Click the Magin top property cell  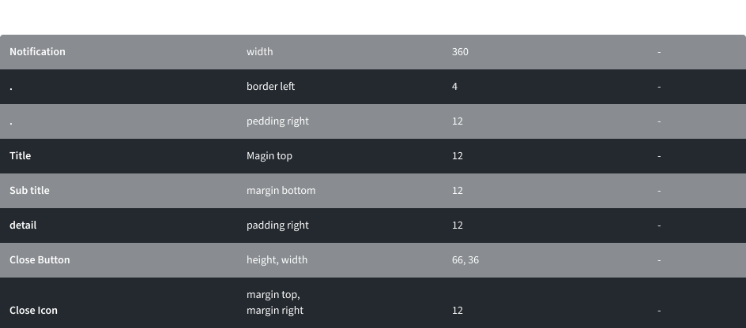(269, 156)
